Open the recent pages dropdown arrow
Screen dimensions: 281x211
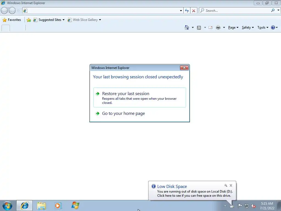18,11
